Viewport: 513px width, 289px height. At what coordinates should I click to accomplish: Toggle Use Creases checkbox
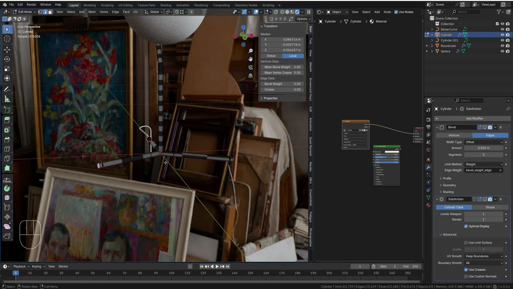click(466, 270)
